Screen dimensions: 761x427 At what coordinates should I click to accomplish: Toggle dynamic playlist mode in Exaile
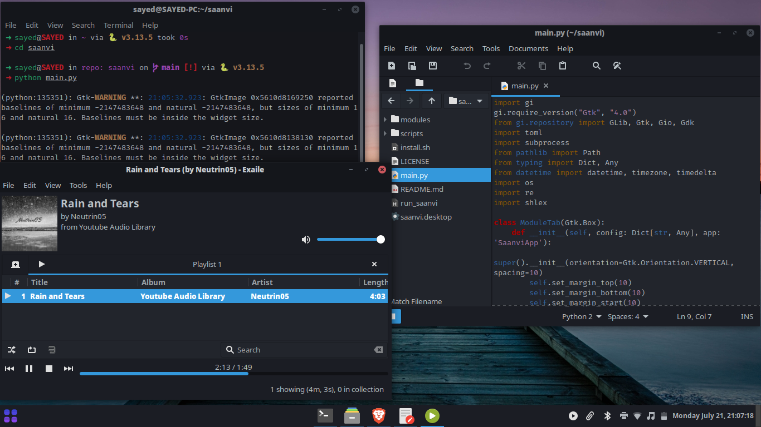[x=52, y=350]
